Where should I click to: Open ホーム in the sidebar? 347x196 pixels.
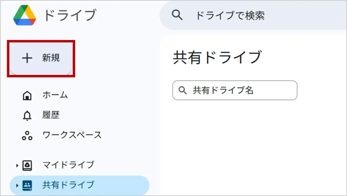[55, 95]
